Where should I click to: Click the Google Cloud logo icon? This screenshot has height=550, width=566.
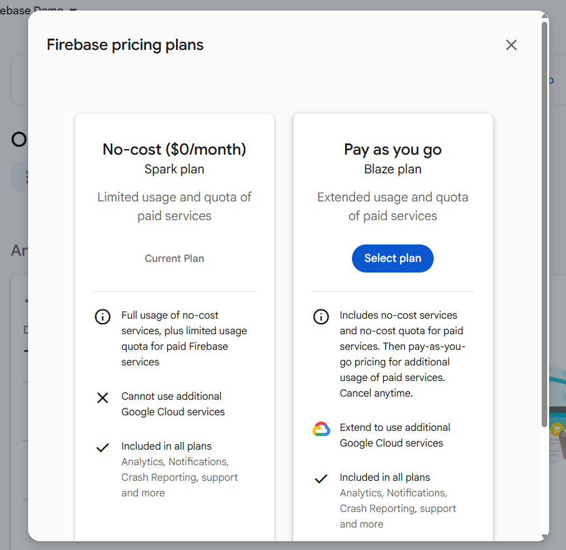321,429
